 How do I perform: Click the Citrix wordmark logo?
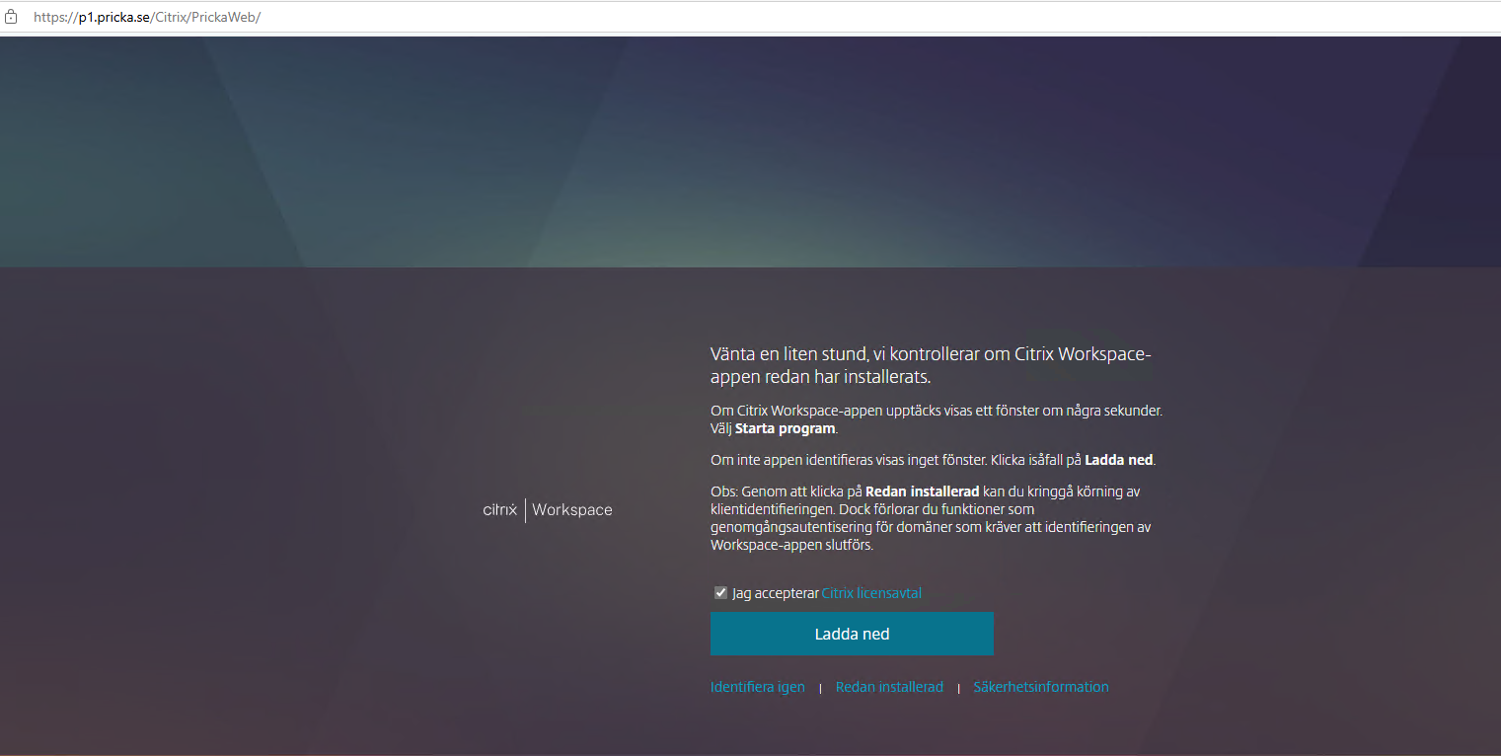click(499, 510)
